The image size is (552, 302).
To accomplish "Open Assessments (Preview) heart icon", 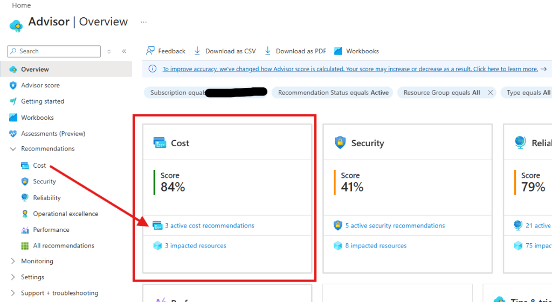I will click(x=13, y=134).
